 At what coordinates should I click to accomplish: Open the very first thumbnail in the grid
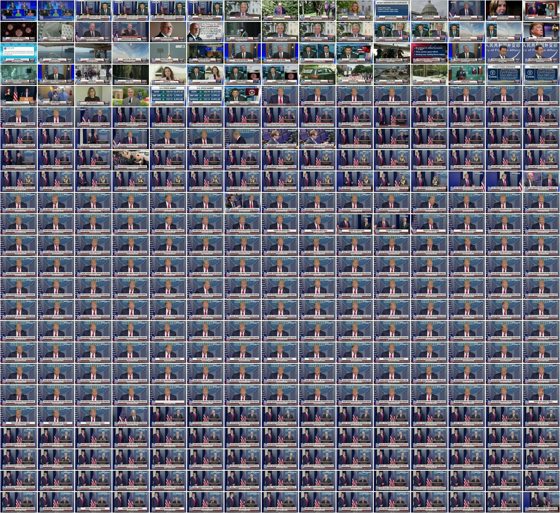pos(18,10)
